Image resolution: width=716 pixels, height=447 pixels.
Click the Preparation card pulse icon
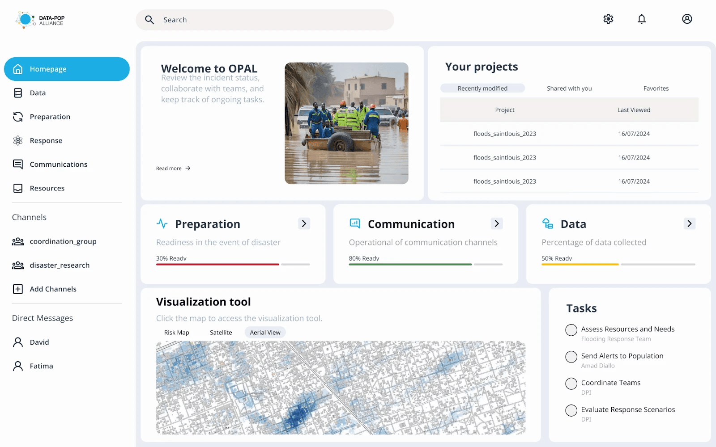point(162,223)
